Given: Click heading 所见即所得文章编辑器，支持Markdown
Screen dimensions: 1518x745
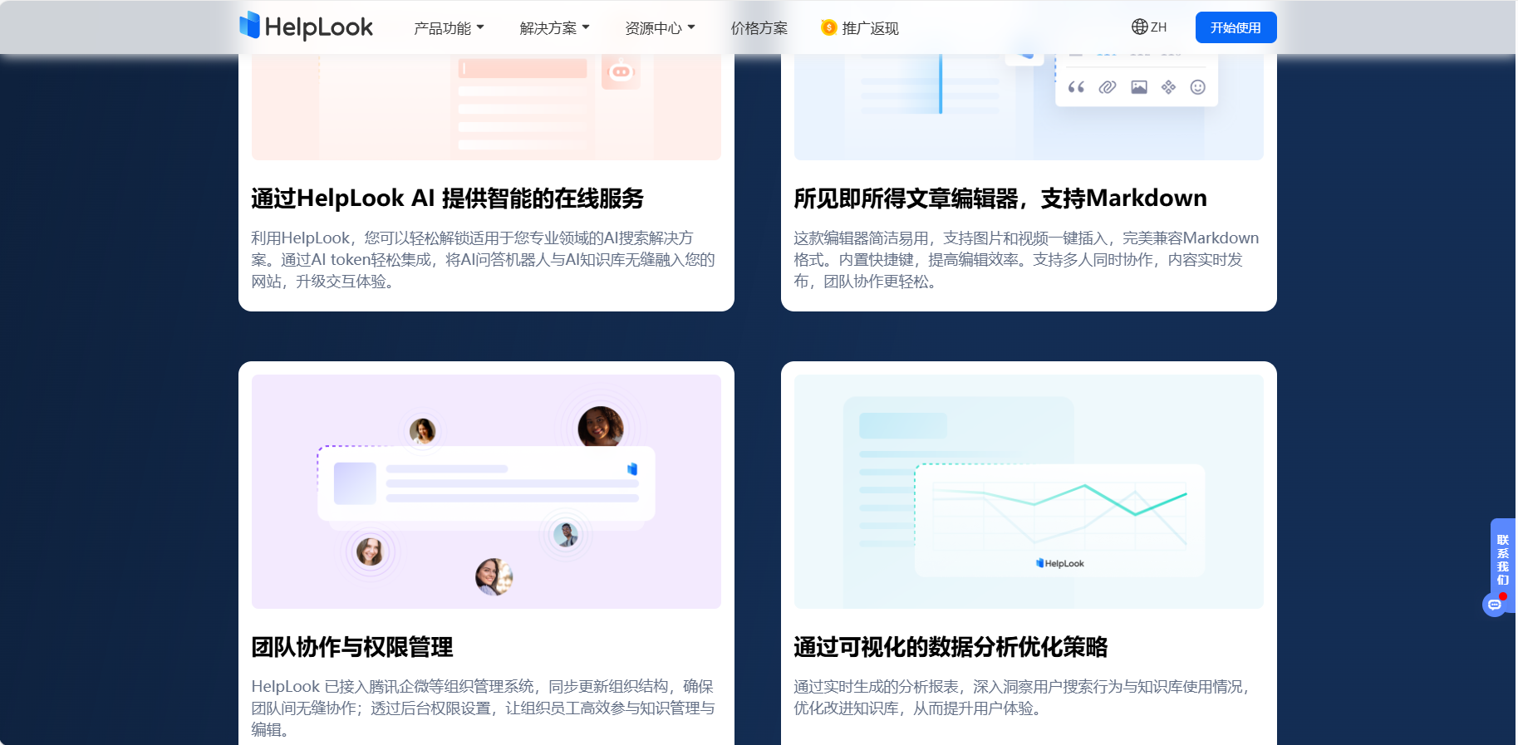Looking at the screenshot, I should pyautogui.click(x=1000, y=199).
